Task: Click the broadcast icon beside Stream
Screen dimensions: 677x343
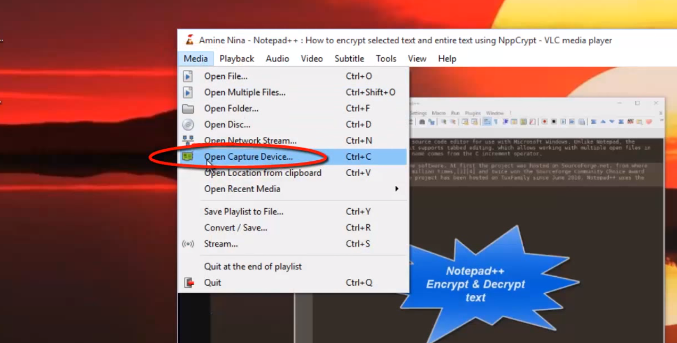Action: tap(188, 244)
